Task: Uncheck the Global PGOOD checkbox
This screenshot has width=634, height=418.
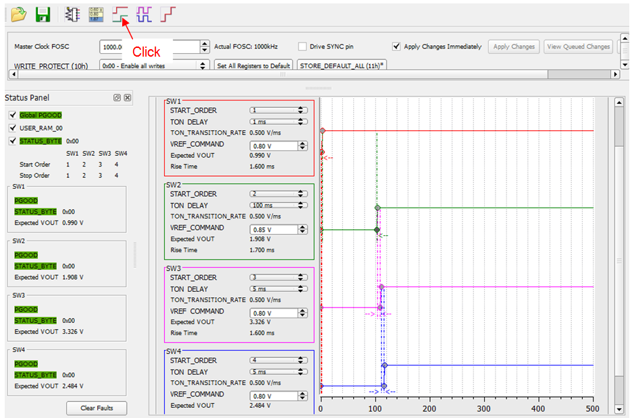Action: click(12, 115)
